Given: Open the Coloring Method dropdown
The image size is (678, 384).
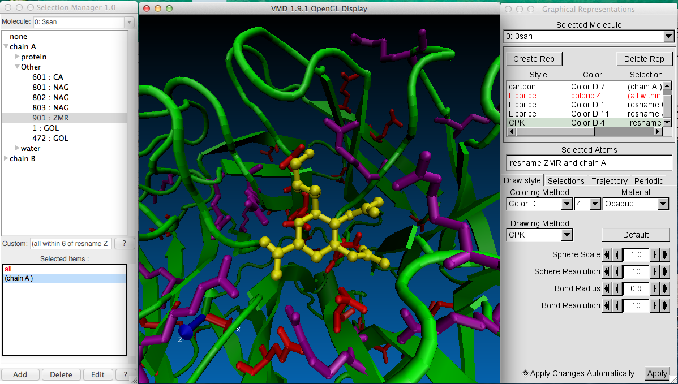Looking at the screenshot, I should (x=539, y=204).
